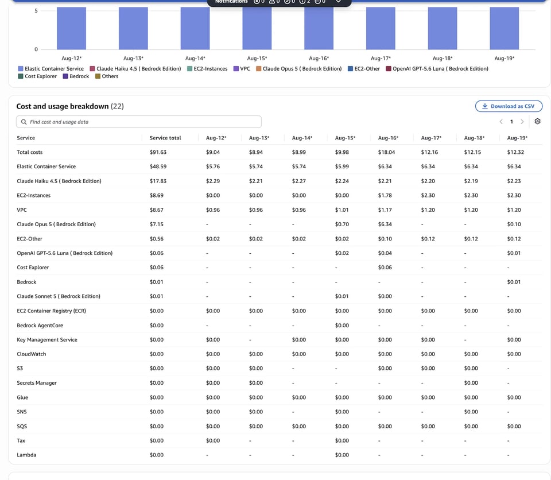This screenshot has width=551, height=480.
Task: Click the Total costs row label
Action: pos(29,152)
